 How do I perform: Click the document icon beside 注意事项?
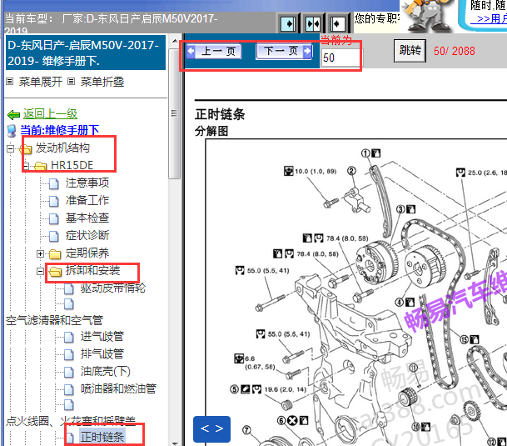click(53, 183)
